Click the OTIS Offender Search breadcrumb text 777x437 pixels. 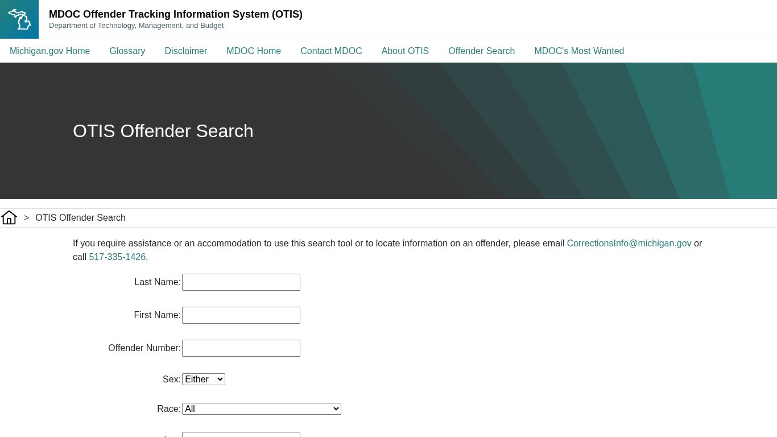click(80, 218)
